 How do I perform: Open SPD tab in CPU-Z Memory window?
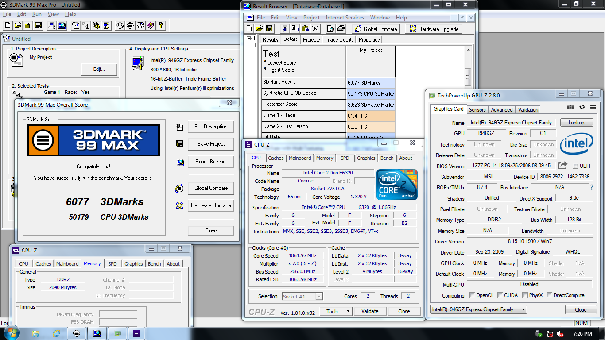[x=112, y=264]
